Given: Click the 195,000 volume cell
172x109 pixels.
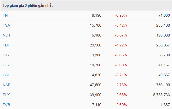Looking at the screenshot, I should point(162,35).
